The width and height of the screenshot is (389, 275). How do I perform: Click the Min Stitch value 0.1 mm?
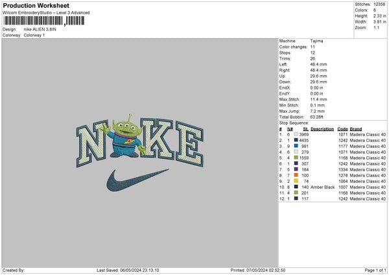317,105
